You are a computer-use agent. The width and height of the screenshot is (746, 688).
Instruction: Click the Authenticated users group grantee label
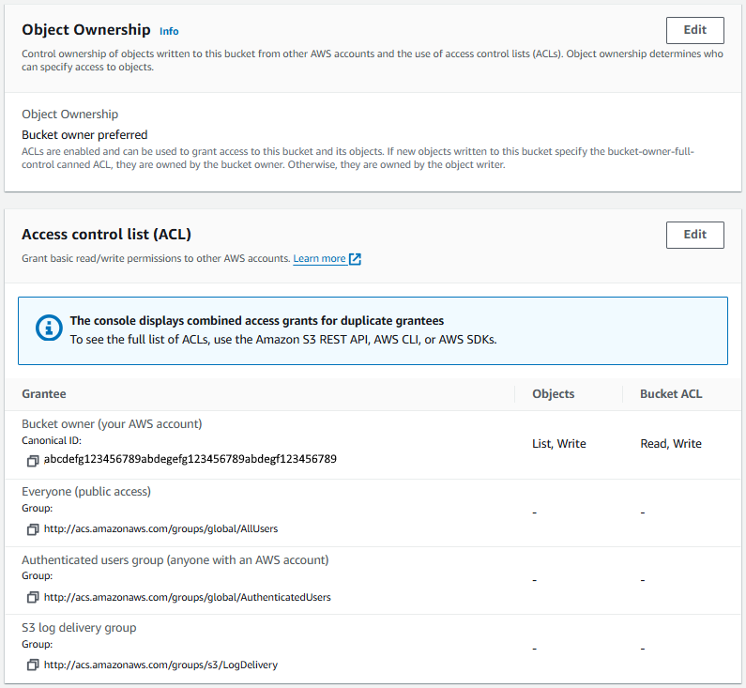[x=175, y=560]
